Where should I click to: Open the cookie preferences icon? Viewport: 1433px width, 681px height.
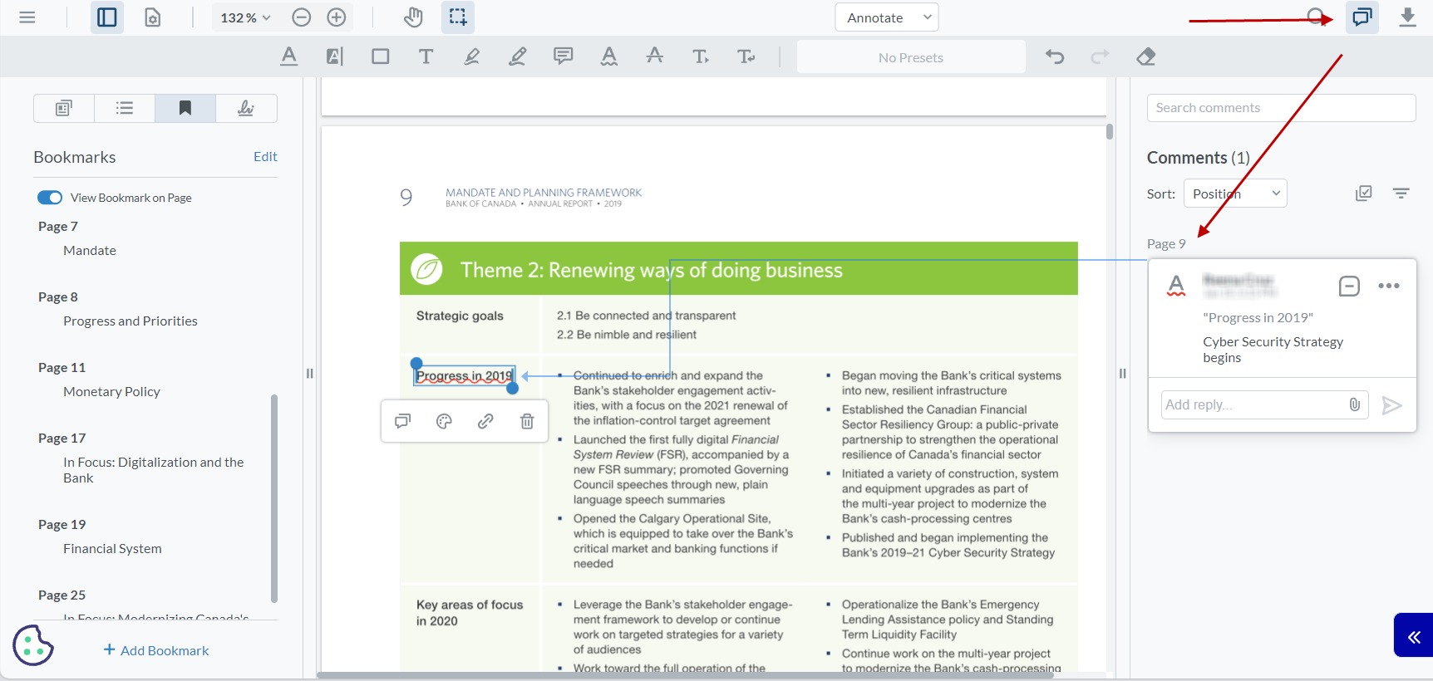click(x=33, y=645)
